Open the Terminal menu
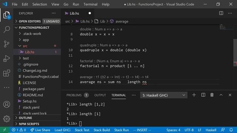The width and height of the screenshot is (237, 133). click(x=90, y=4)
